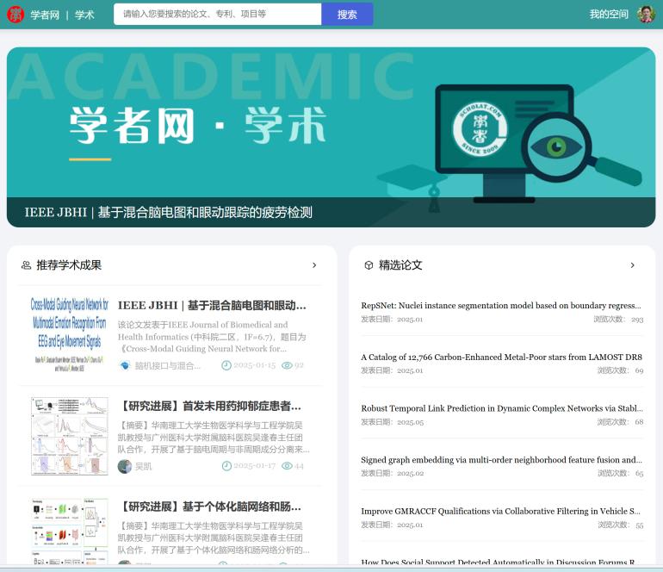Click the 推荐学术成果 section icon
The height and width of the screenshot is (572, 663).
click(26, 265)
